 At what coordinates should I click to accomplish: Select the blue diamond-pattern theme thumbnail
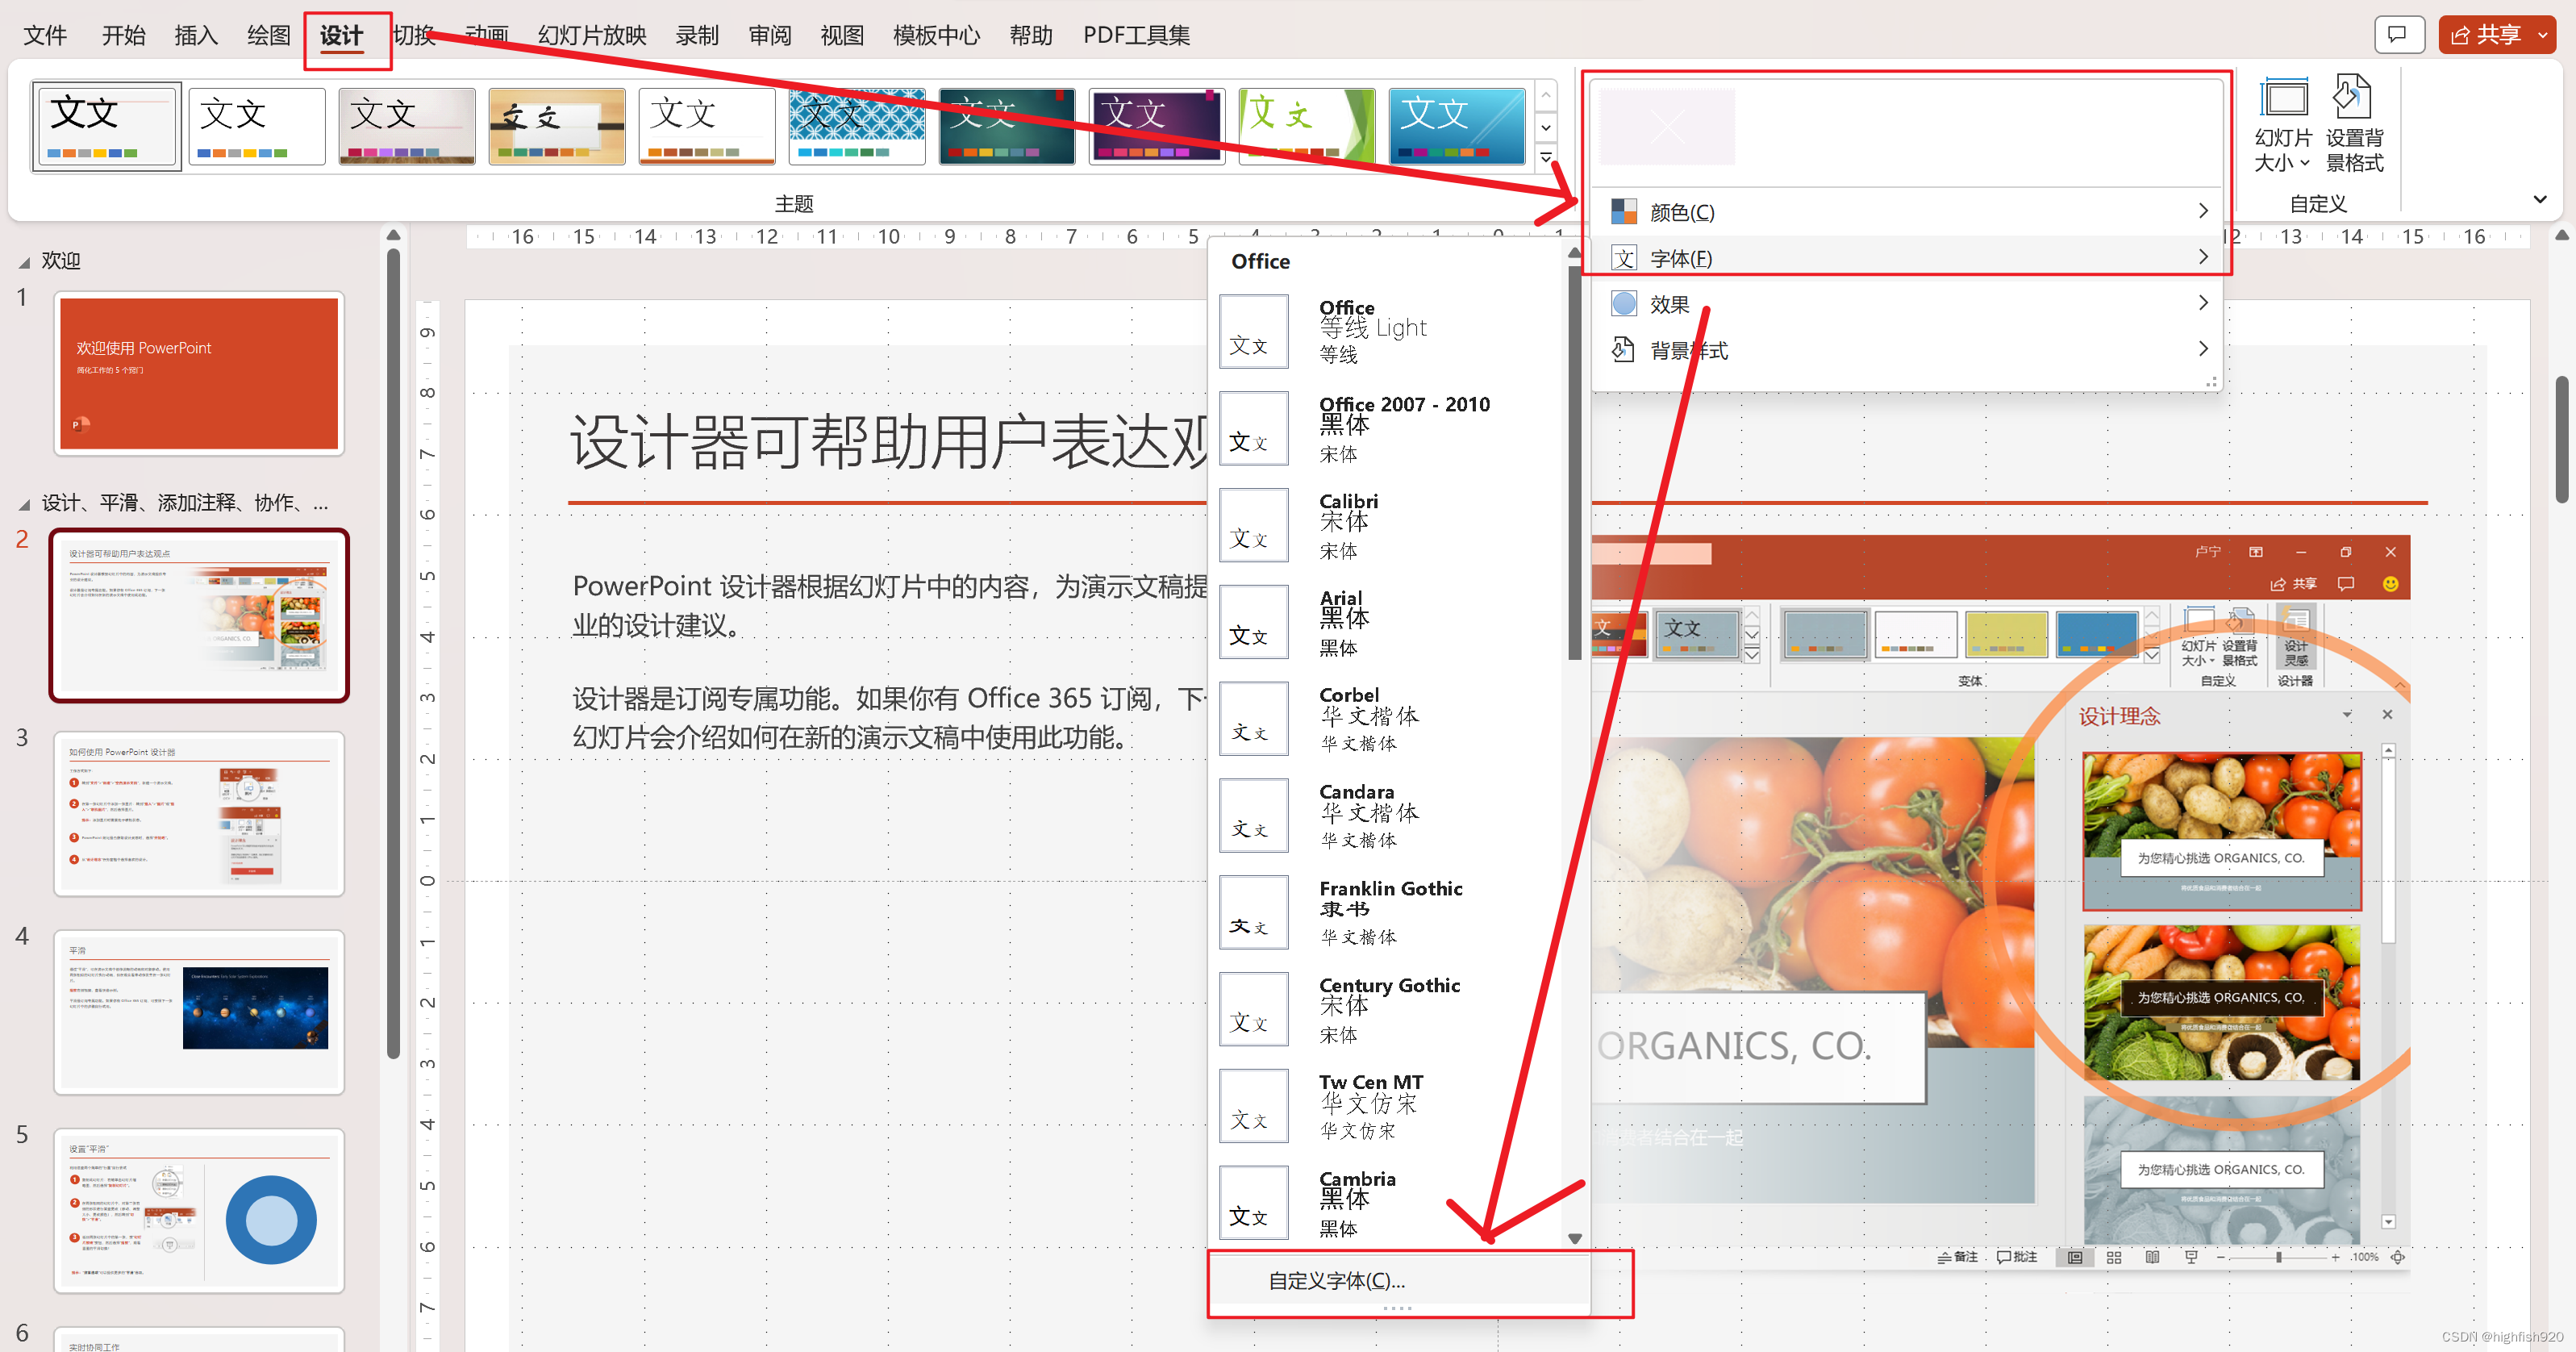857,125
